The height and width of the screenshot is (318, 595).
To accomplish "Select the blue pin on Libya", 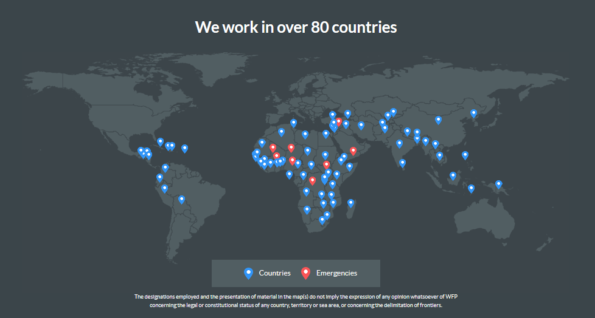I will coord(305,135).
